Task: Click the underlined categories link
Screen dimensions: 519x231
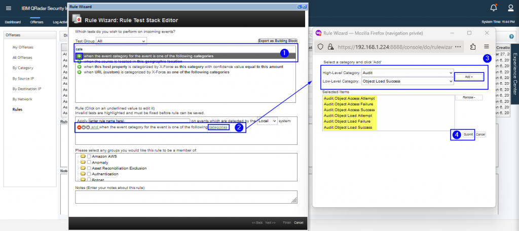Action: pos(218,128)
